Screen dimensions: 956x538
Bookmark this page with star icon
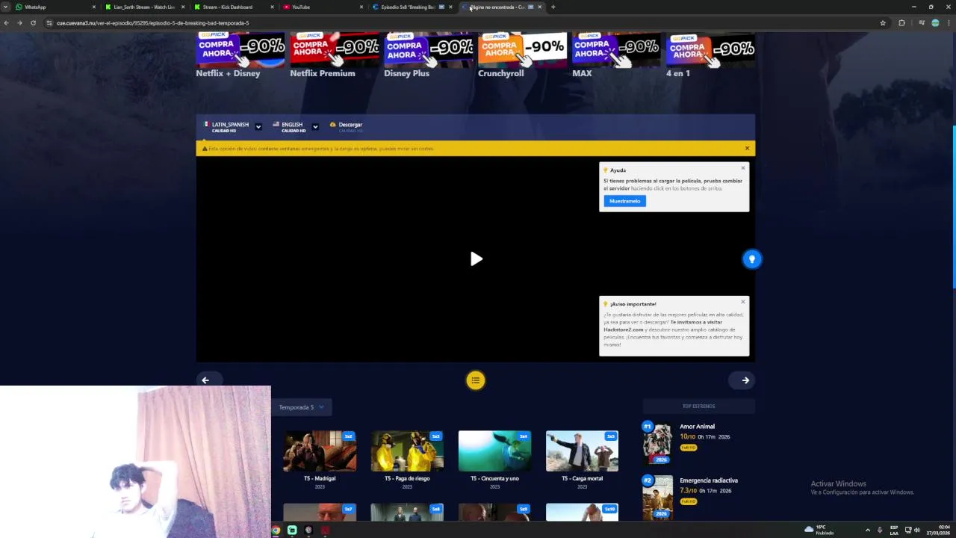[x=883, y=23]
